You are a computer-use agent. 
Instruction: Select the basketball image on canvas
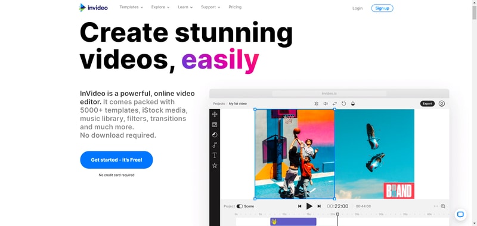(295, 154)
